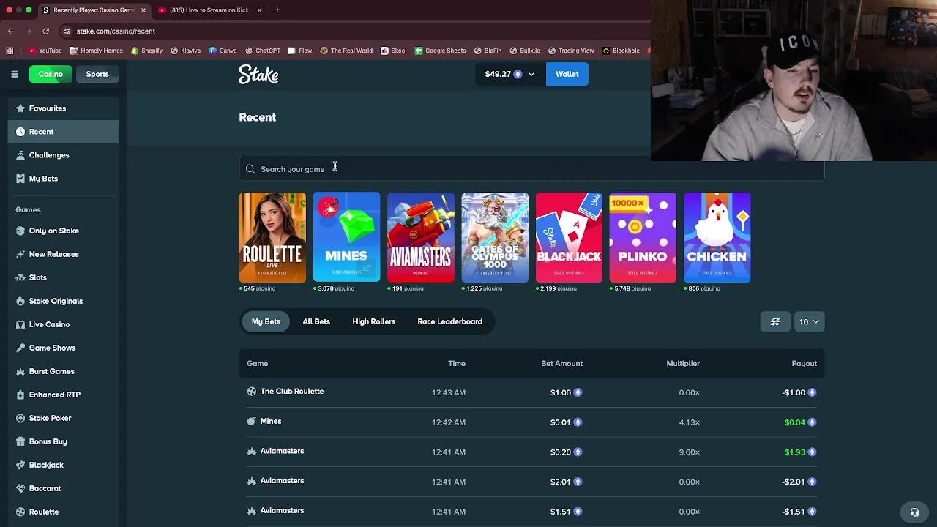Image resolution: width=937 pixels, height=527 pixels.
Task: Open the Canva bookmark
Action: pos(223,51)
